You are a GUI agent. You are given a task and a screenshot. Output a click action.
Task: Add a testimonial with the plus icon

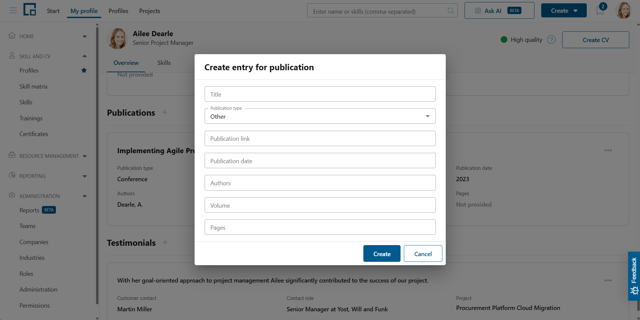pyautogui.click(x=165, y=242)
